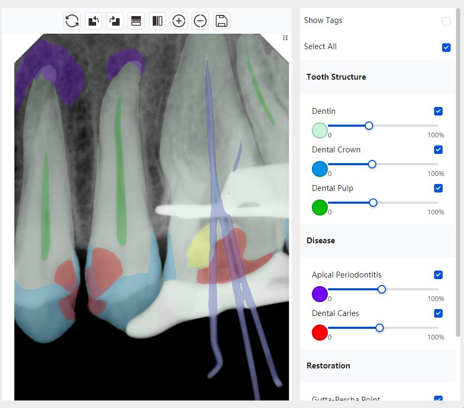Zoom out with the minus icon
The height and width of the screenshot is (408, 464).
[x=200, y=21]
